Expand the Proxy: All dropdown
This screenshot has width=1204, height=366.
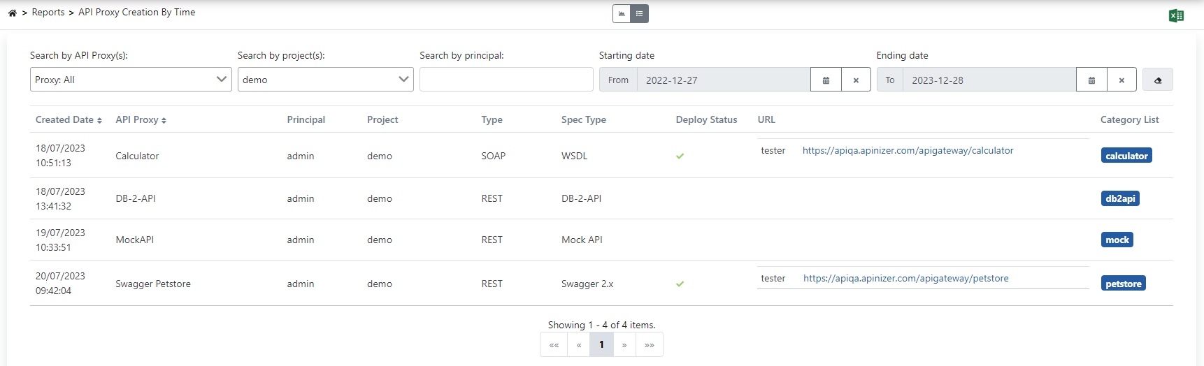pyautogui.click(x=131, y=80)
